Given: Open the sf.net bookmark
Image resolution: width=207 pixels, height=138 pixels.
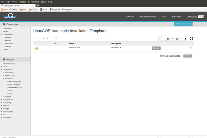Looking at the screenshot, I should pyautogui.click(x=44, y=9).
